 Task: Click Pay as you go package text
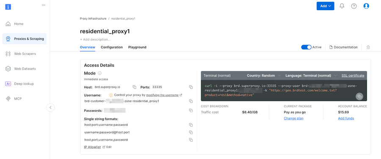tap(295, 112)
